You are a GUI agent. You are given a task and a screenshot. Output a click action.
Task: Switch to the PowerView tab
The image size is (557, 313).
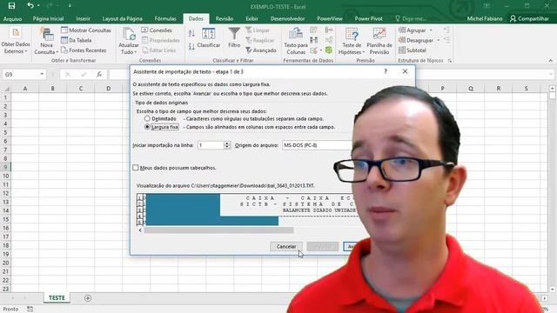tap(330, 18)
